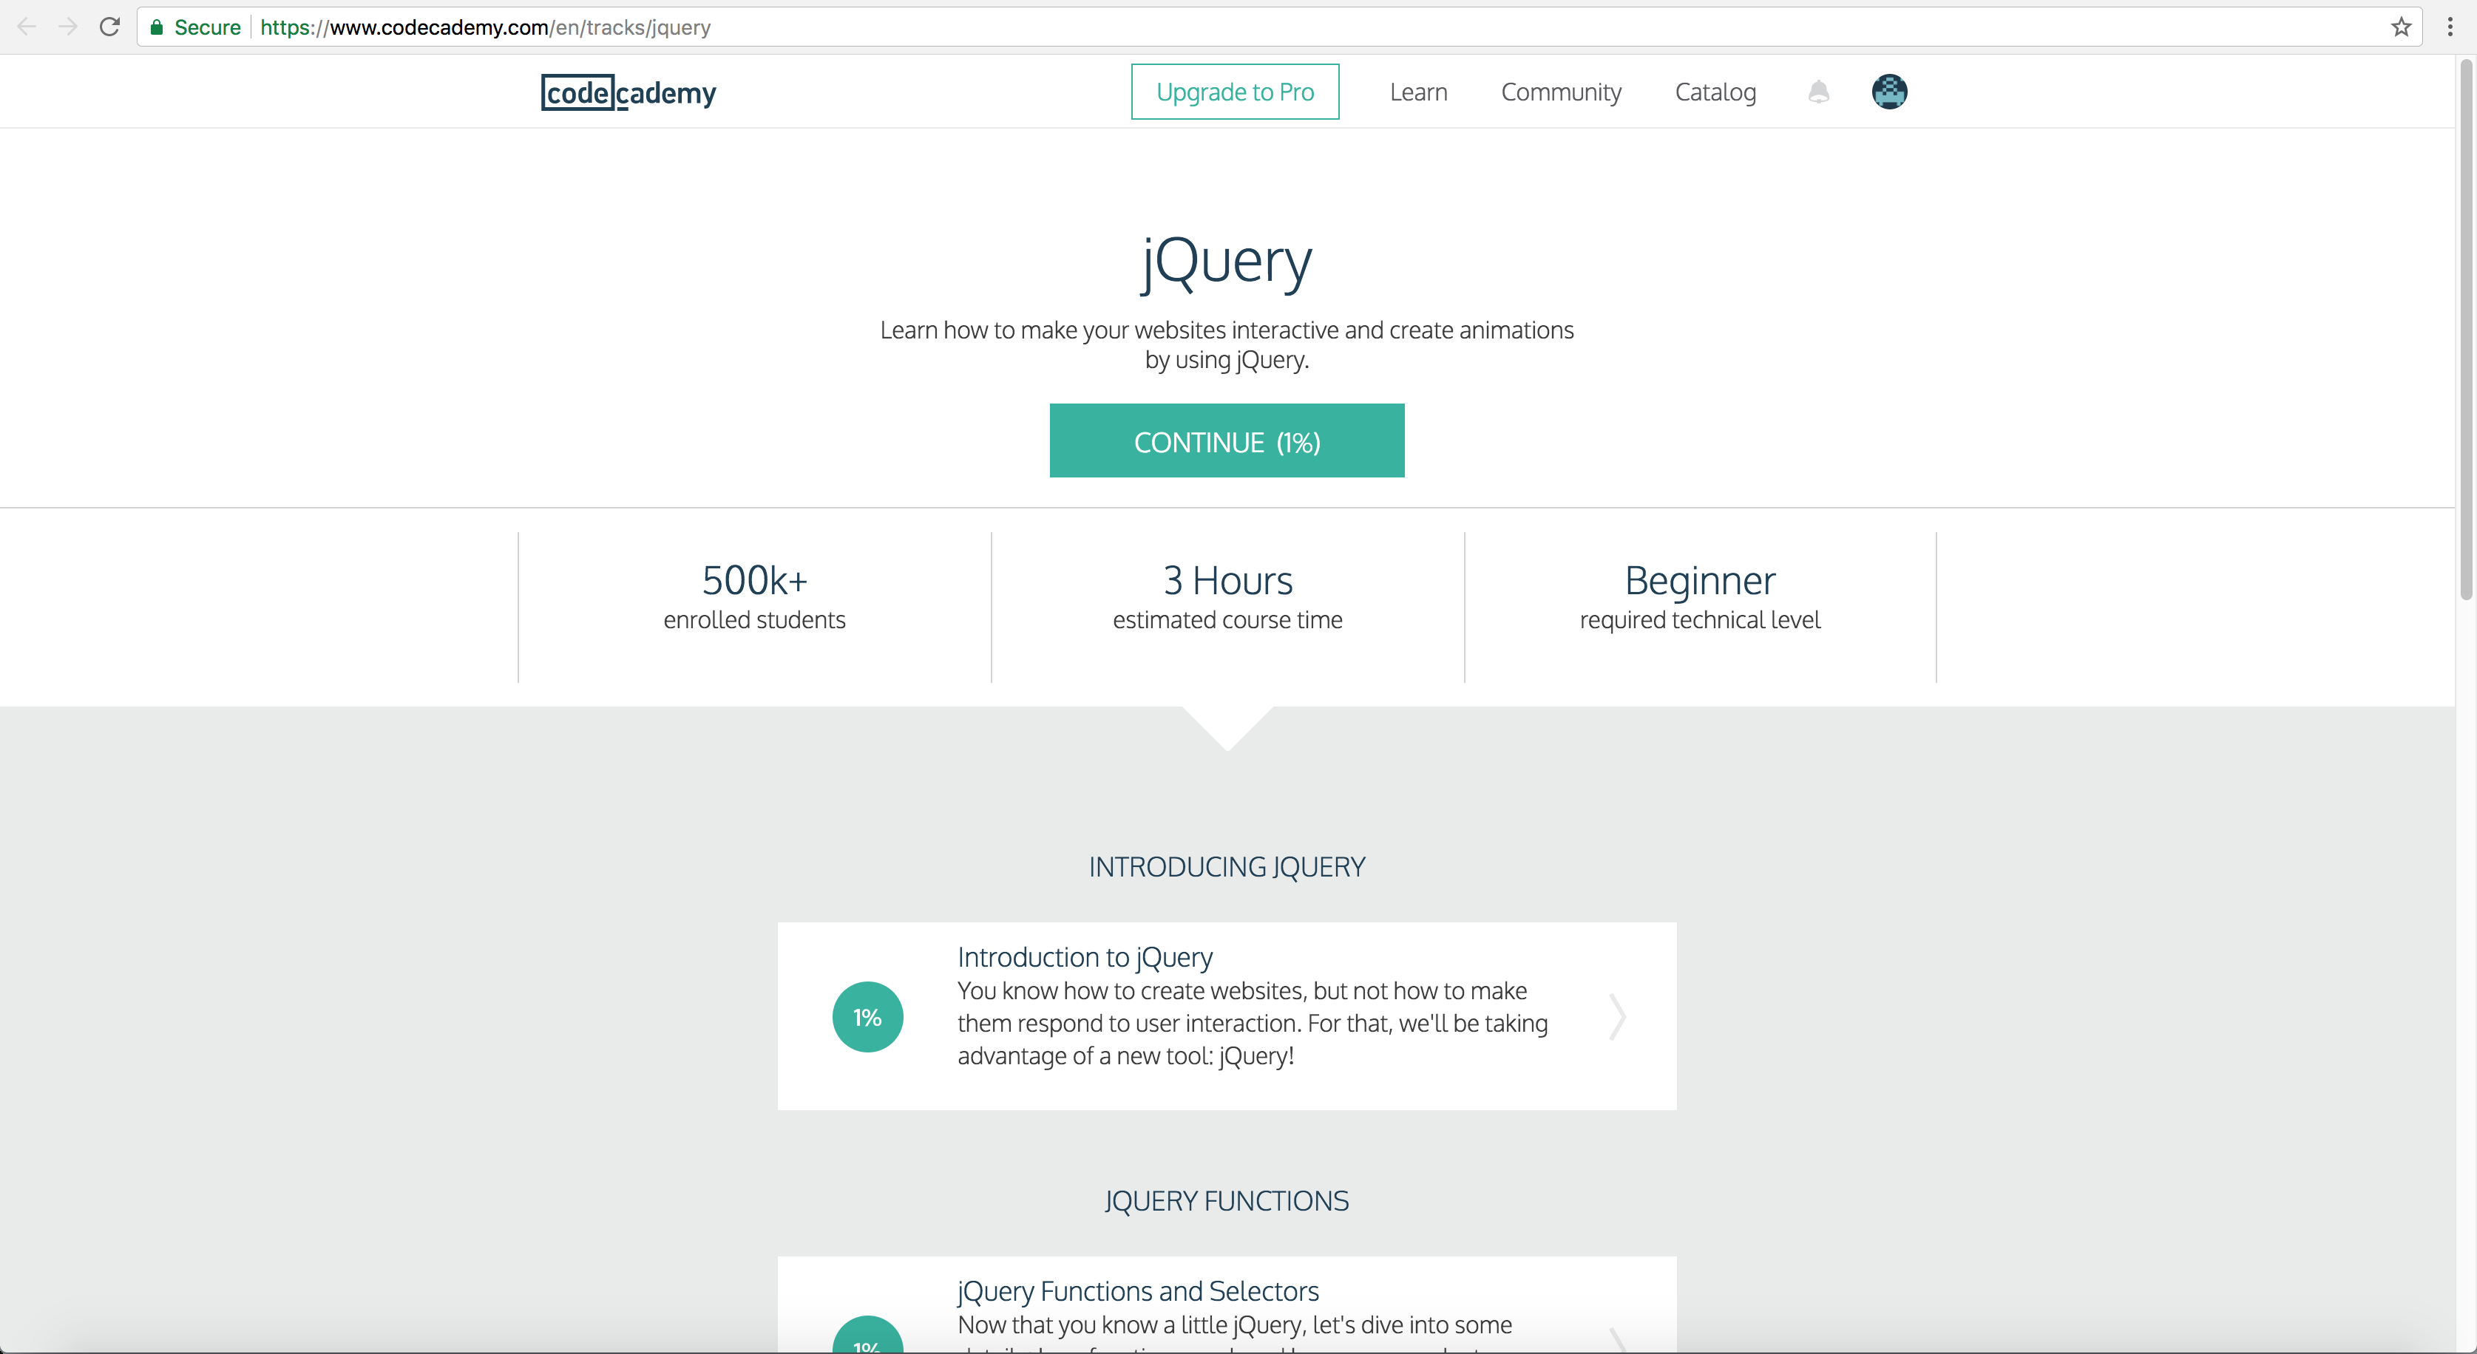
Task: Click the browser back arrow
Action: tap(27, 27)
